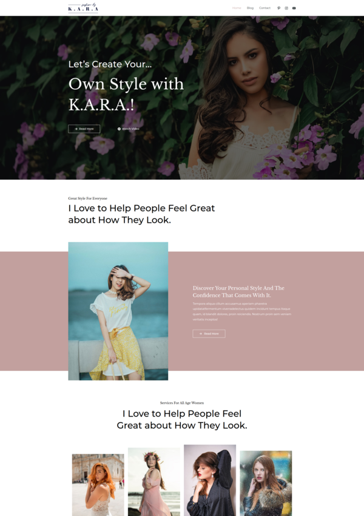This screenshot has width=364, height=516.
Task: Click the Watch Video play icon
Action: click(119, 129)
